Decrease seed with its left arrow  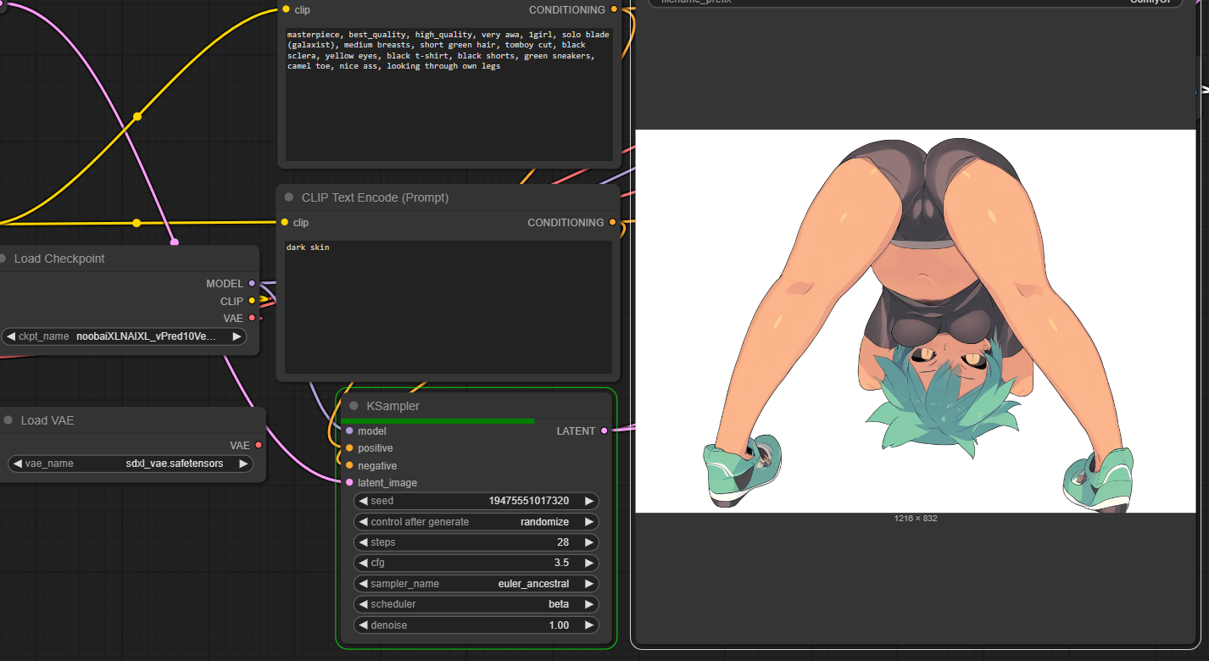coord(363,501)
